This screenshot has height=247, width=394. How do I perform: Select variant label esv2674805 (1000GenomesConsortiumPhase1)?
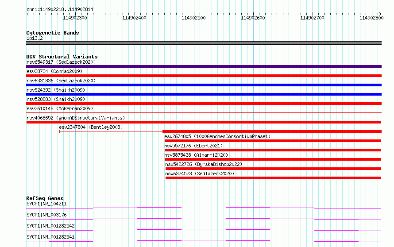tap(217, 136)
